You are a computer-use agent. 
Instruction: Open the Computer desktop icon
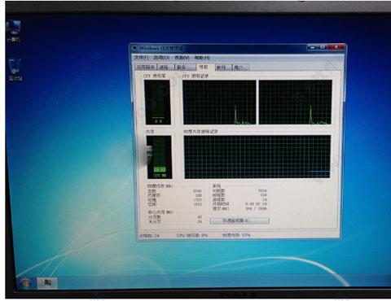13,31
